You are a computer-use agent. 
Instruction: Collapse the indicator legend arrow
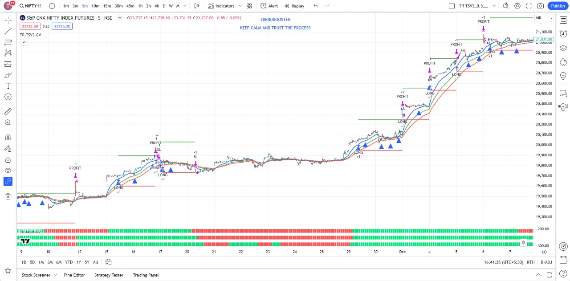(24, 42)
